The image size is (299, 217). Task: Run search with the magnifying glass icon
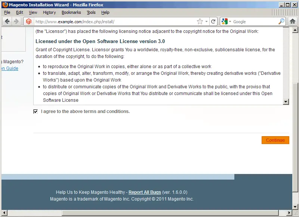click(281, 21)
